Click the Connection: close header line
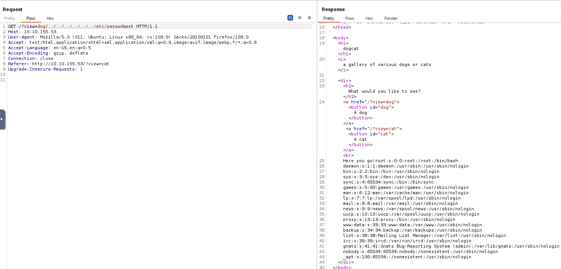The image size is (561, 269). click(x=30, y=58)
